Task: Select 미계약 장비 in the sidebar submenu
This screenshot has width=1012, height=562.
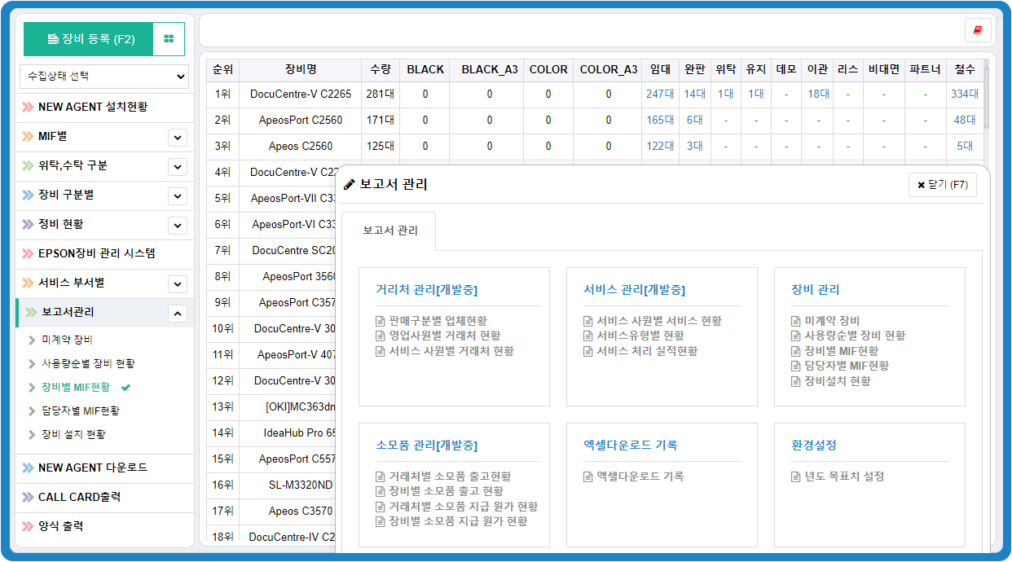Action: 67,340
